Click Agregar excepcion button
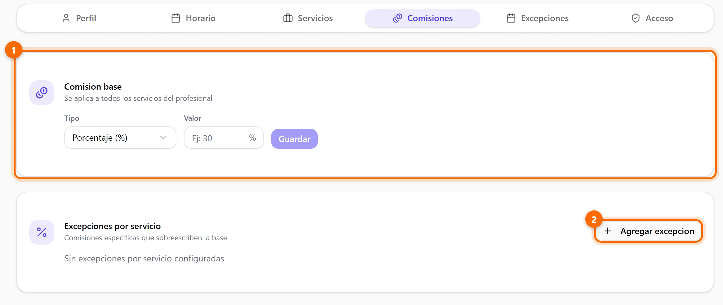Viewport: 723px width, 305px height. 649,231
